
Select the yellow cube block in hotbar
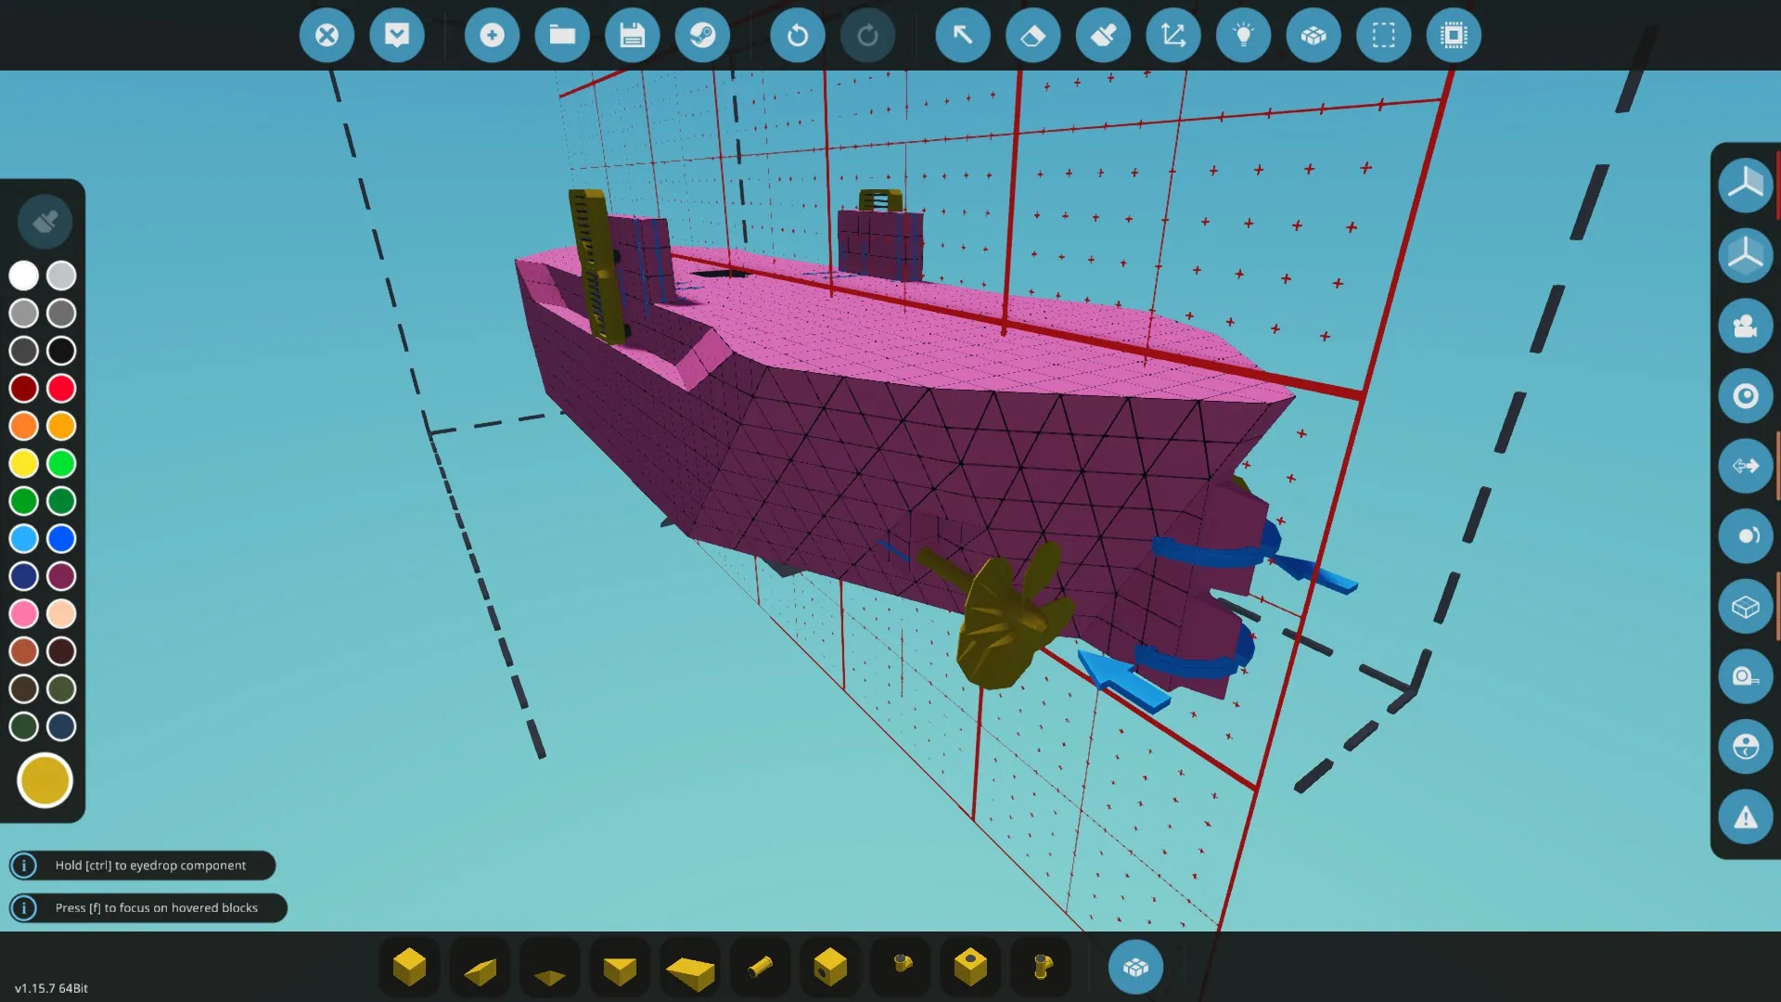click(409, 967)
